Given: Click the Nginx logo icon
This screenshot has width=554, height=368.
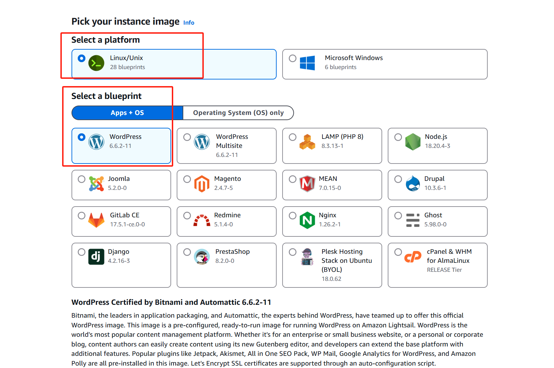Looking at the screenshot, I should (x=307, y=220).
